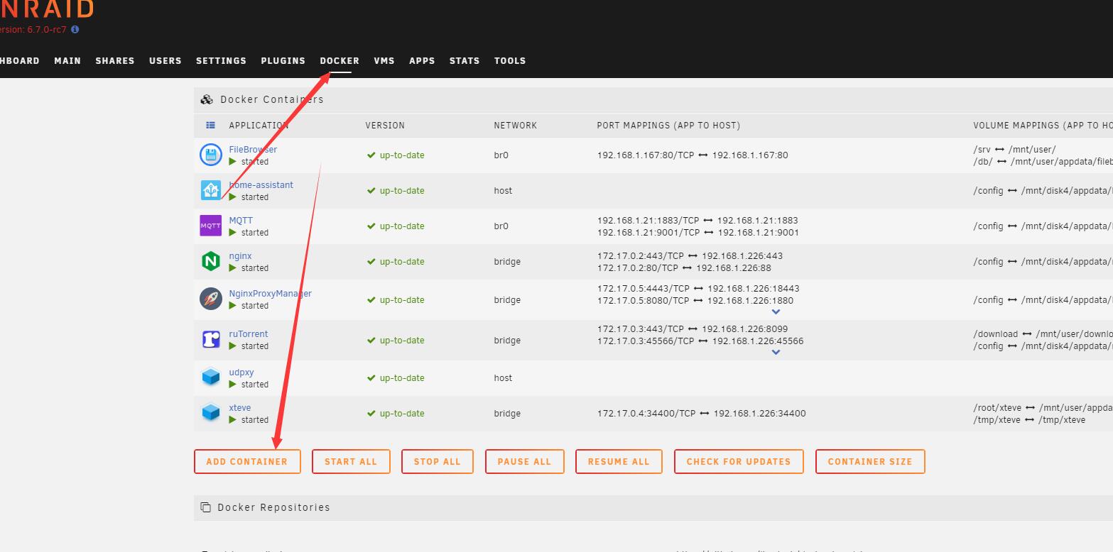
Task: Click the MQTT br0 network cell
Action: coord(501,226)
